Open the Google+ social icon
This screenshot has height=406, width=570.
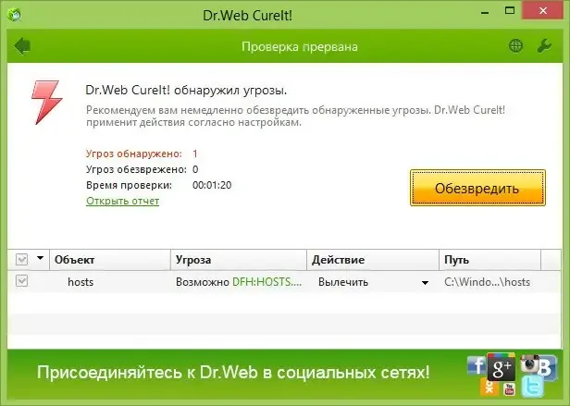point(501,367)
